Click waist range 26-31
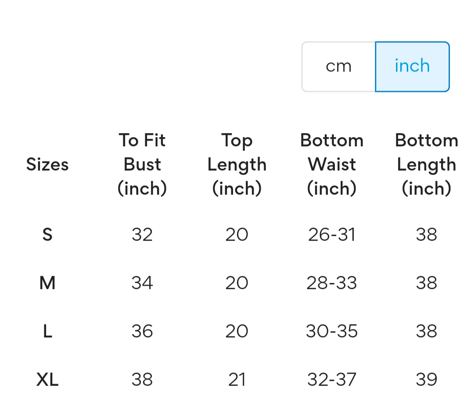Viewport: 474px width, 420px height. point(332,235)
